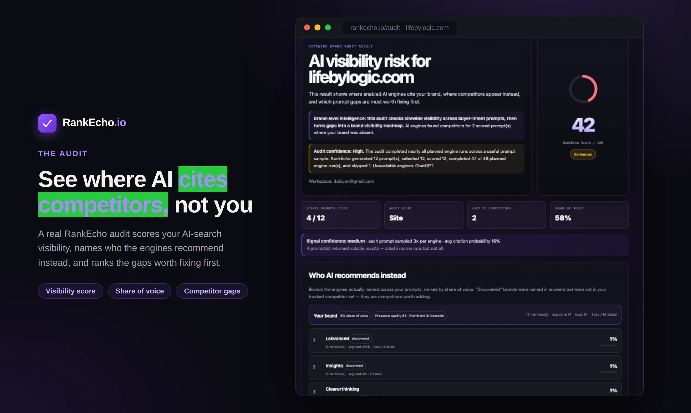
Task: Open the Scored Prompts Cited 4/12 card
Action: click(x=341, y=215)
